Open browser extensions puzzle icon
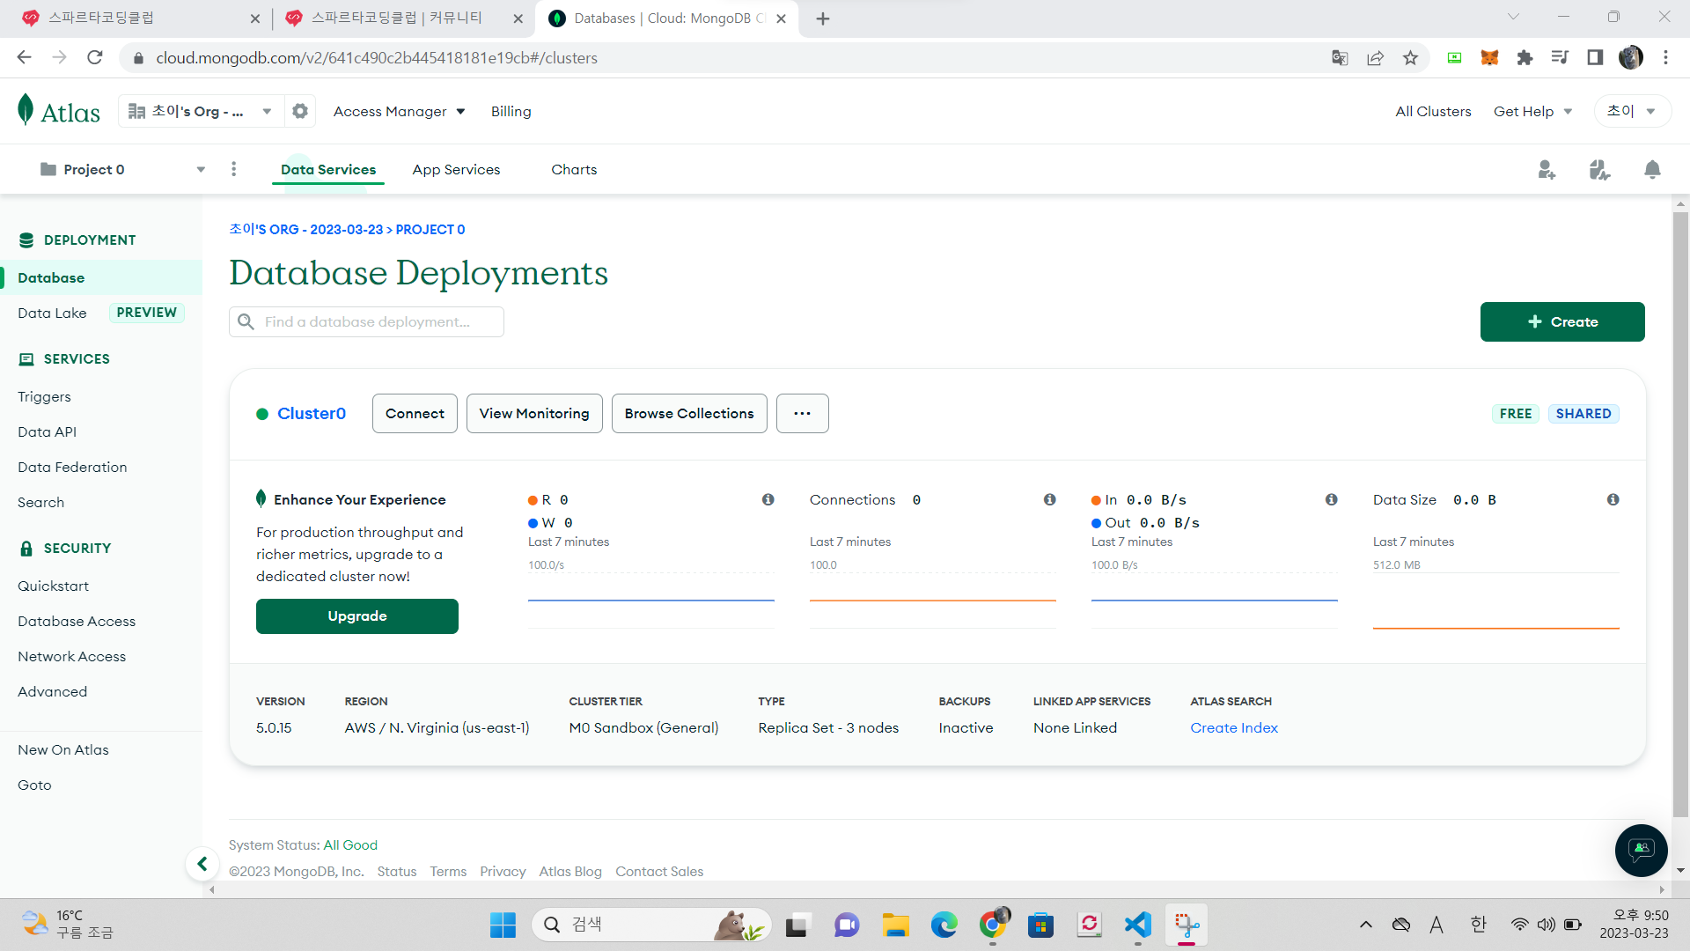This screenshot has height=951, width=1690. point(1525,58)
